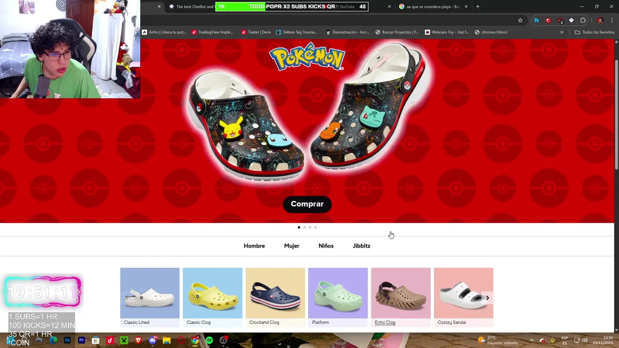619x348 pixels.
Task: Open the Brave browser taskbar icon
Action: click(x=138, y=340)
